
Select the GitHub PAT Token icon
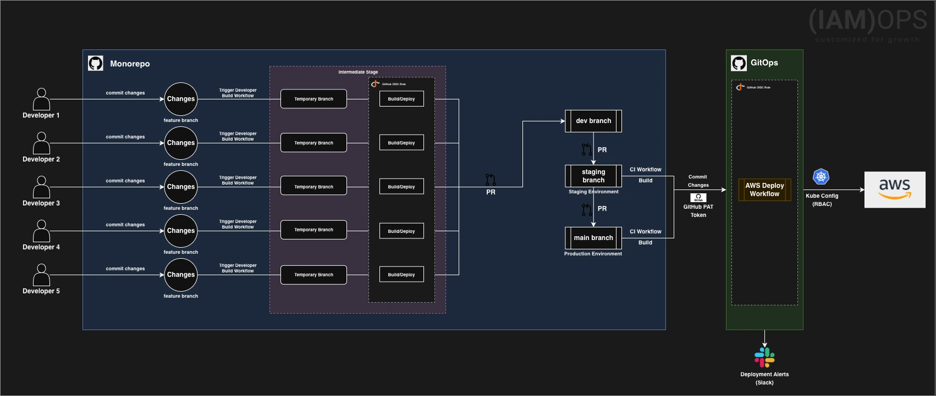coord(698,198)
